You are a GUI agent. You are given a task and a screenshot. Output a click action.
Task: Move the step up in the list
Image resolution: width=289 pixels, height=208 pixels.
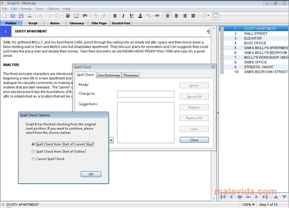(x=276, y=197)
